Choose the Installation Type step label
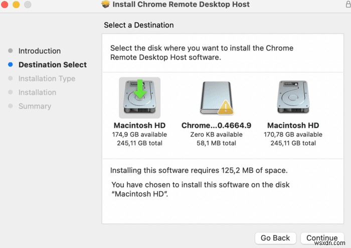The height and width of the screenshot is (248, 351). 47,78
